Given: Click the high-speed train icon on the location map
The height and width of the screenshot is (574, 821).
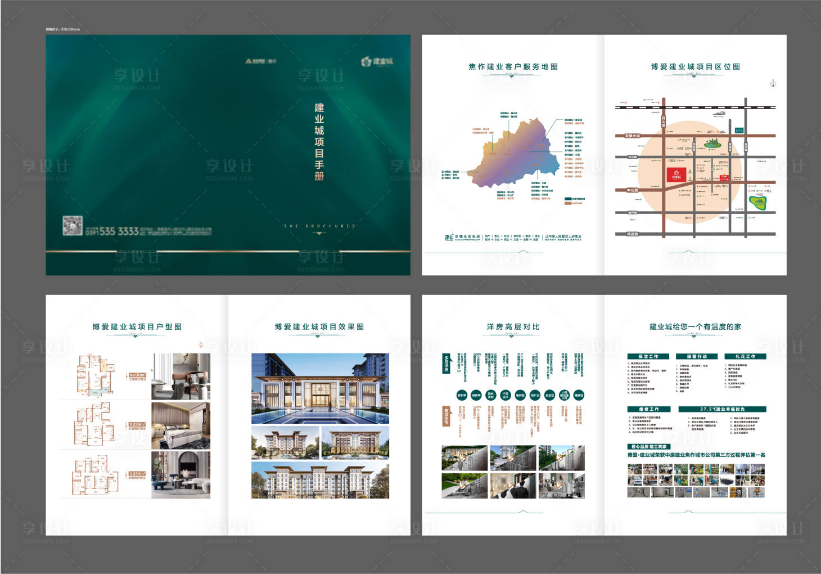Looking at the screenshot, I should (x=719, y=114).
